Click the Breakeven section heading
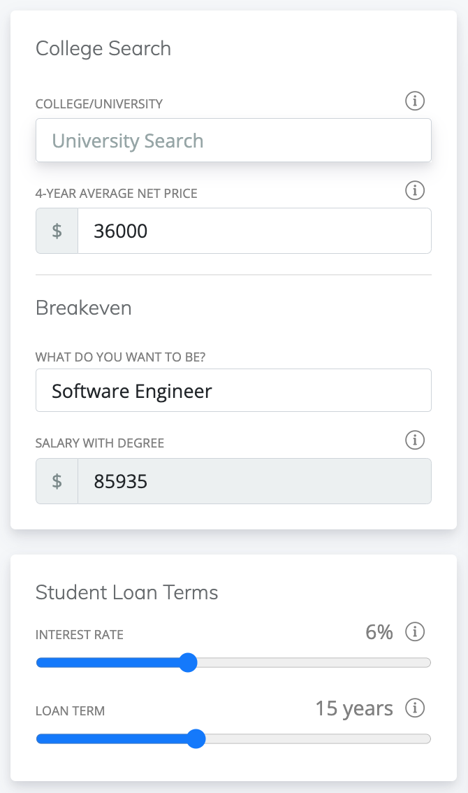 (84, 308)
